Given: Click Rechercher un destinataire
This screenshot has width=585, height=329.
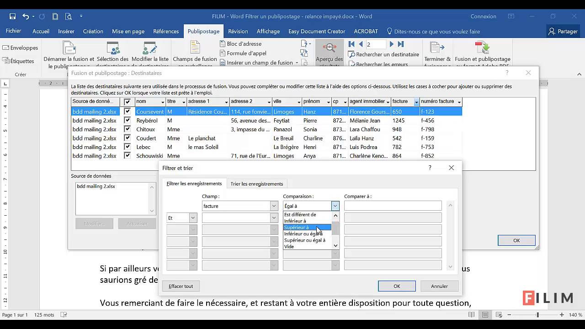Looking at the screenshot, I should pyautogui.click(x=383, y=54).
